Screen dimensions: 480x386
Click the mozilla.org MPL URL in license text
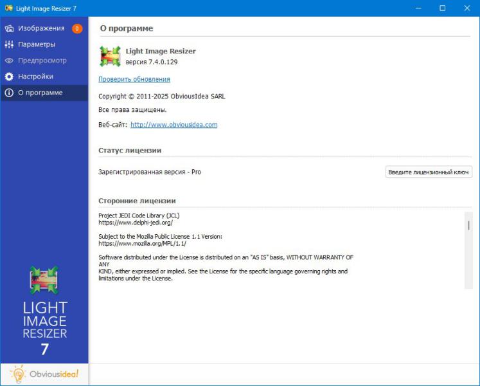[142, 243]
